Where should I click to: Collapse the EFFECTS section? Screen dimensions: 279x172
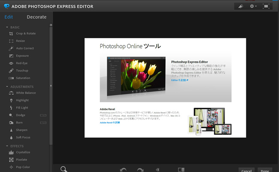point(7,146)
